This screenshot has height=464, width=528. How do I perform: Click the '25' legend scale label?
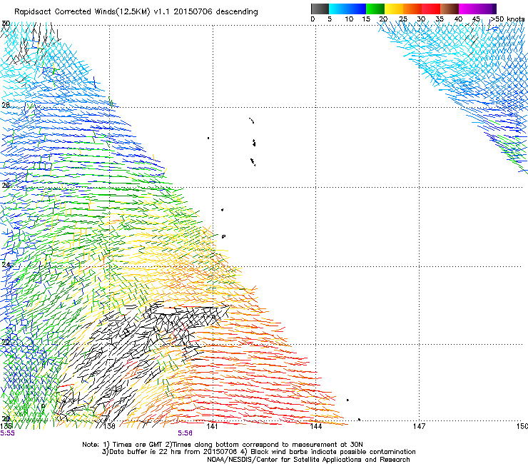click(403, 19)
